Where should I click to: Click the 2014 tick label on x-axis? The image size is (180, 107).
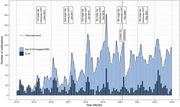(x=17, y=102)
